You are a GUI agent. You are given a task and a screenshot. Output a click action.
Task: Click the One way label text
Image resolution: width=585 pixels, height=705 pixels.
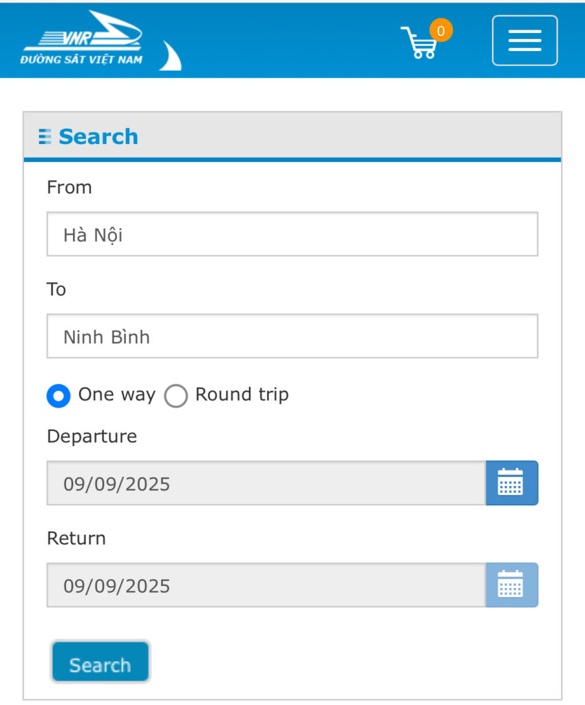click(x=117, y=394)
